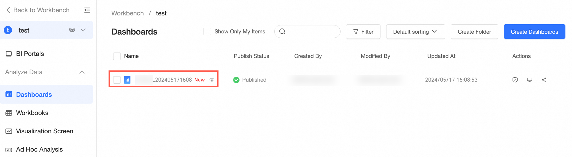Click the magnifier search icon
The width and height of the screenshot is (572, 157).
pyautogui.click(x=282, y=32)
